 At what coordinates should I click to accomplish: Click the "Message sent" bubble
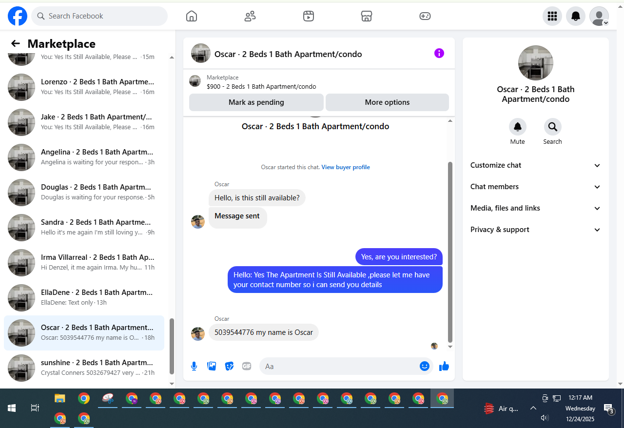[x=237, y=217]
